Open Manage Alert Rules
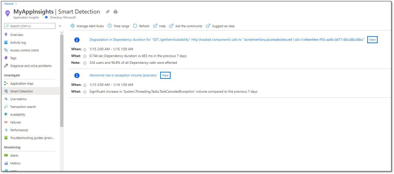Viewport: 394px width, 174px height. coord(87,26)
